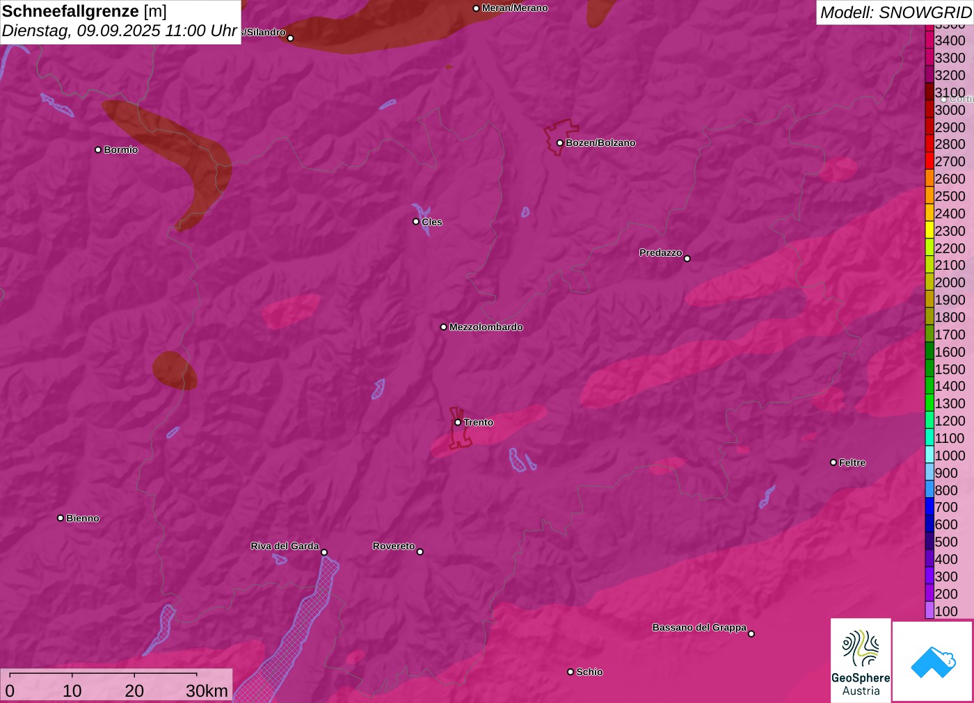Click the Predazzo location marker
The width and height of the screenshot is (974, 703).
pos(687,259)
